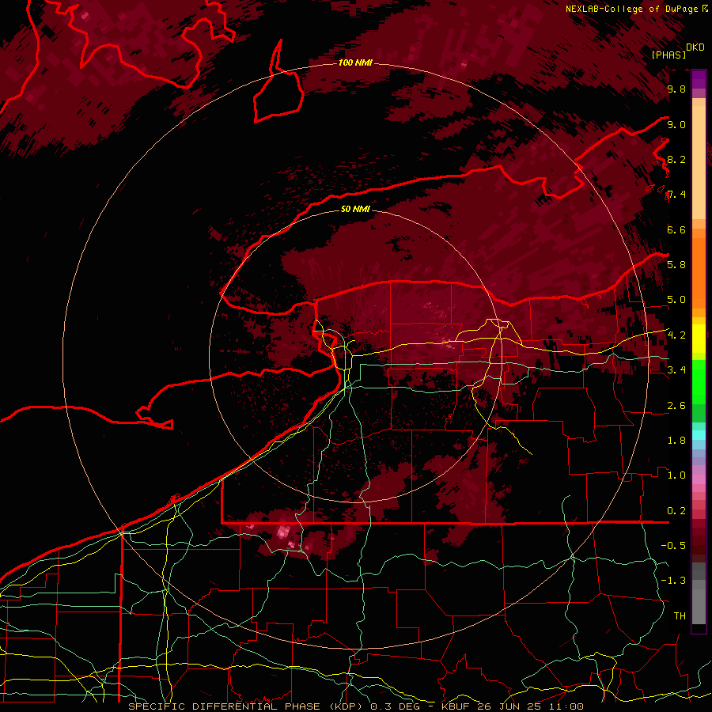Click the 6.6 scale value
This screenshot has width=712, height=712.
[x=676, y=229]
